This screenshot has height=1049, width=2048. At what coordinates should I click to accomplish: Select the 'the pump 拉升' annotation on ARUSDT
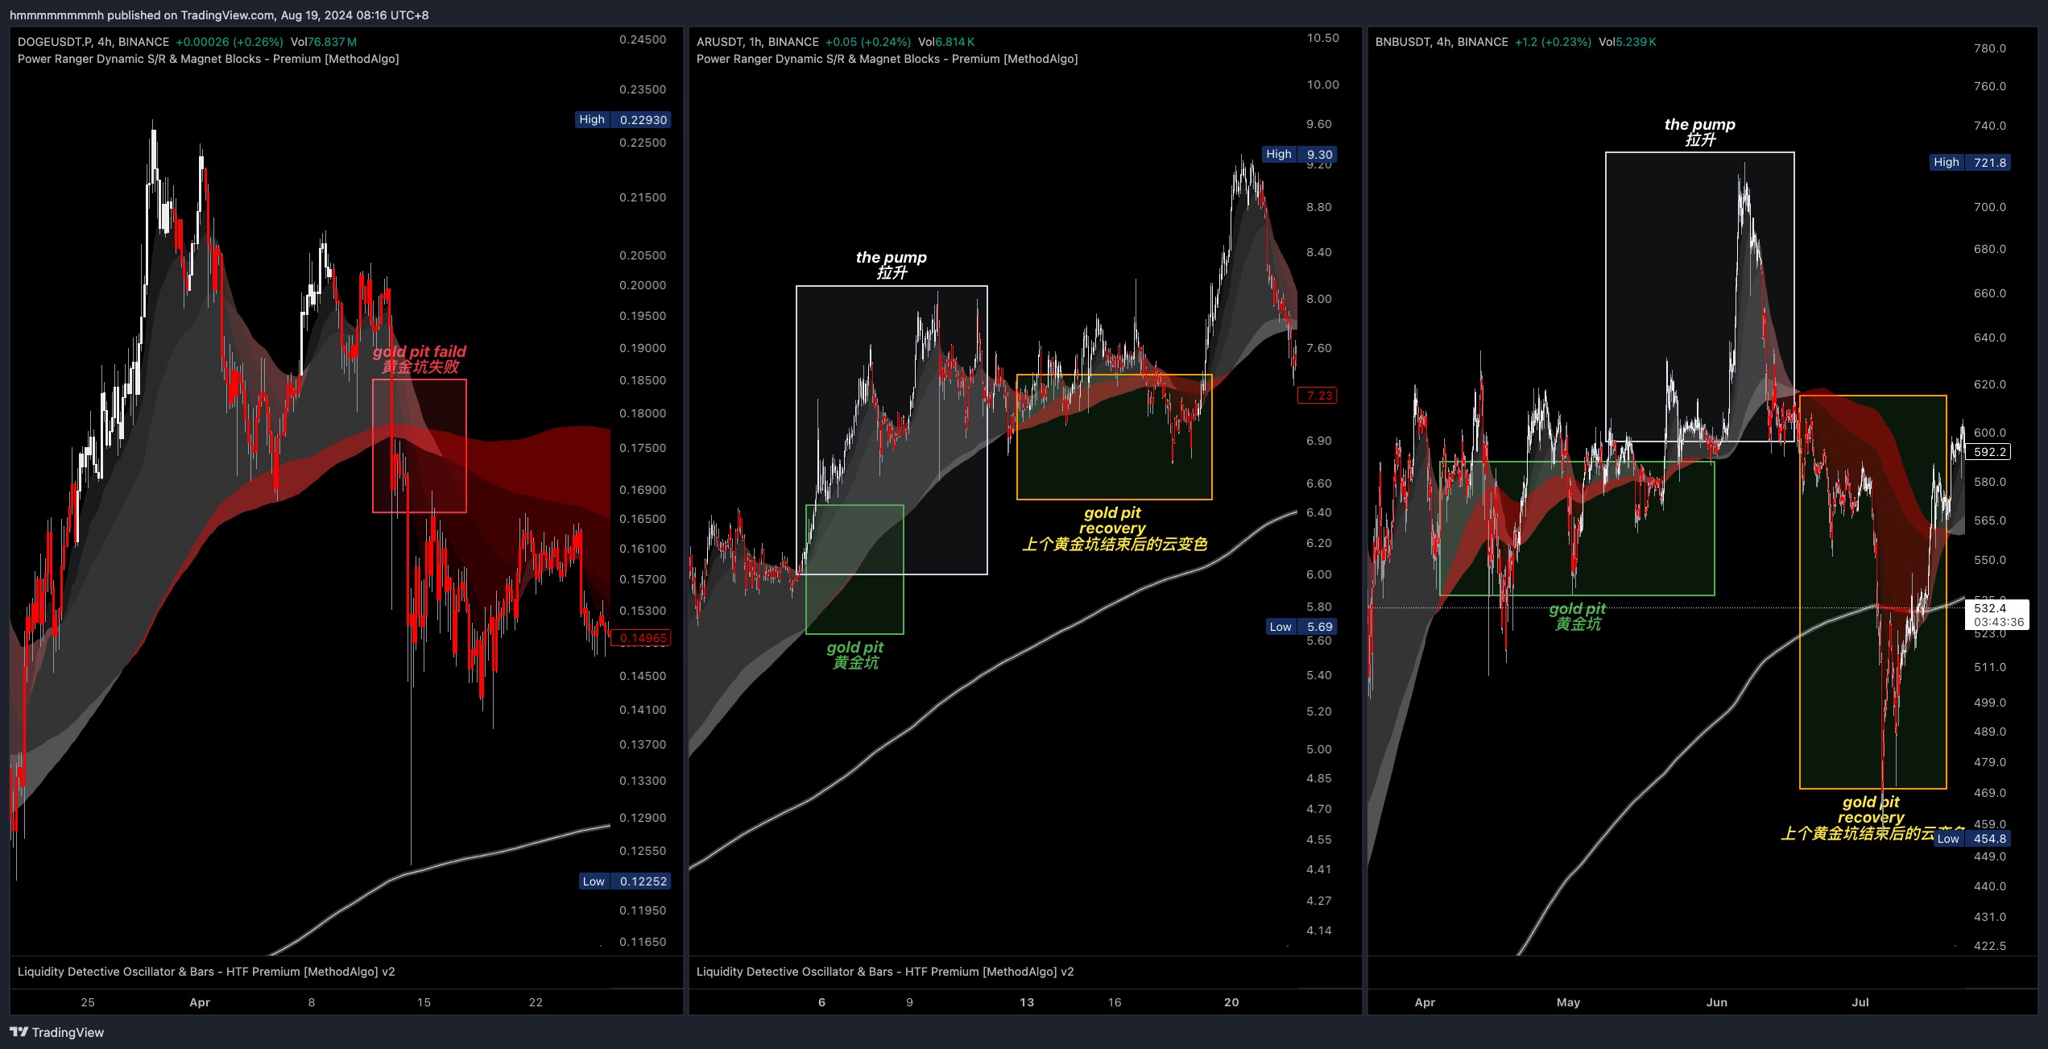pos(891,266)
